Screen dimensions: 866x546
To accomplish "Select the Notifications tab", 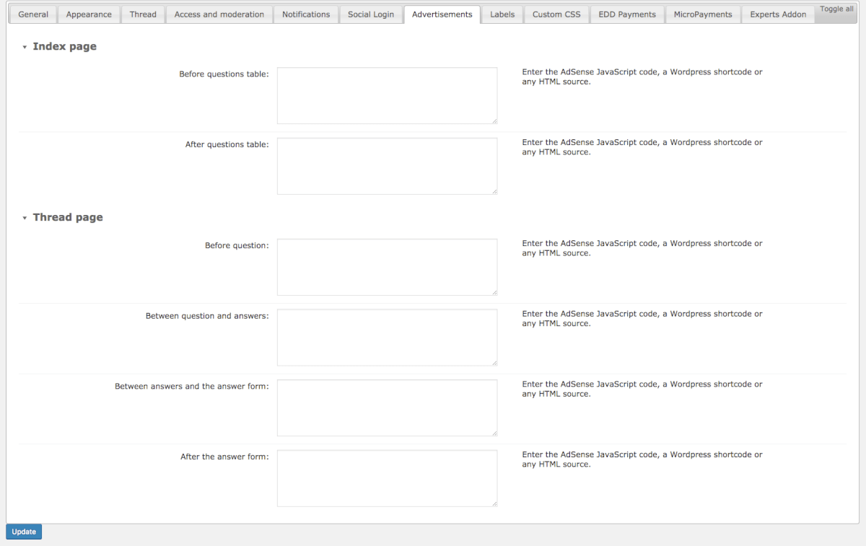I will click(306, 14).
